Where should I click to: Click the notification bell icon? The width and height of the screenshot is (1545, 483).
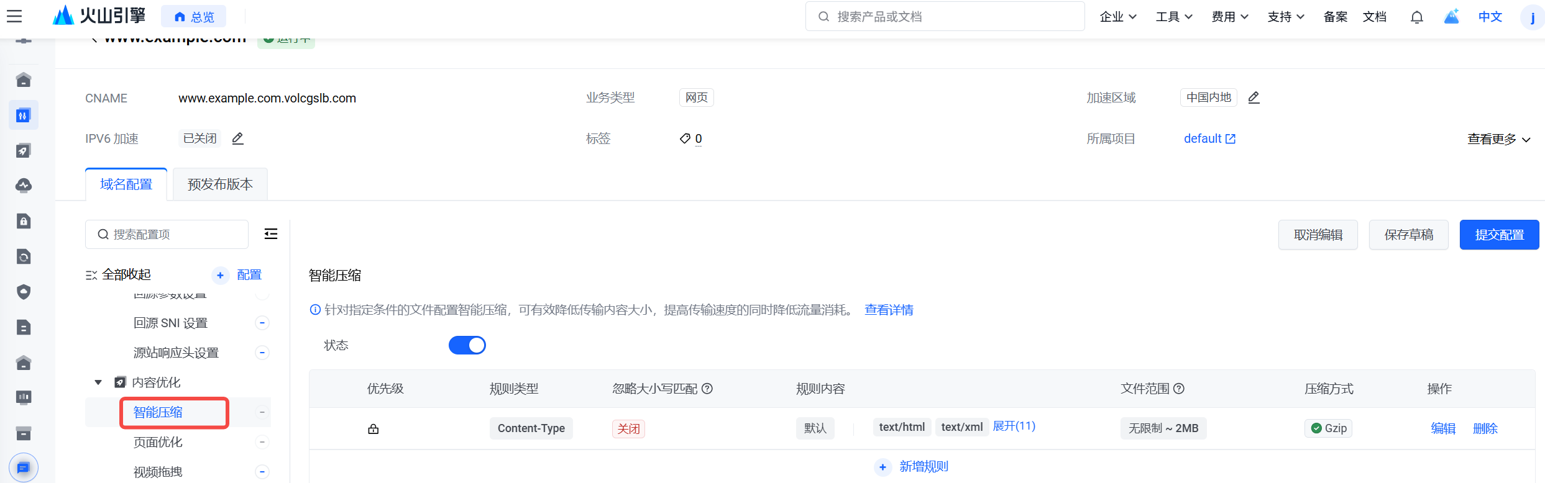(1416, 17)
